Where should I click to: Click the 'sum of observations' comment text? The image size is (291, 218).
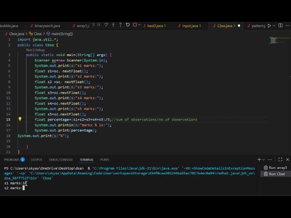(x=136, y=119)
